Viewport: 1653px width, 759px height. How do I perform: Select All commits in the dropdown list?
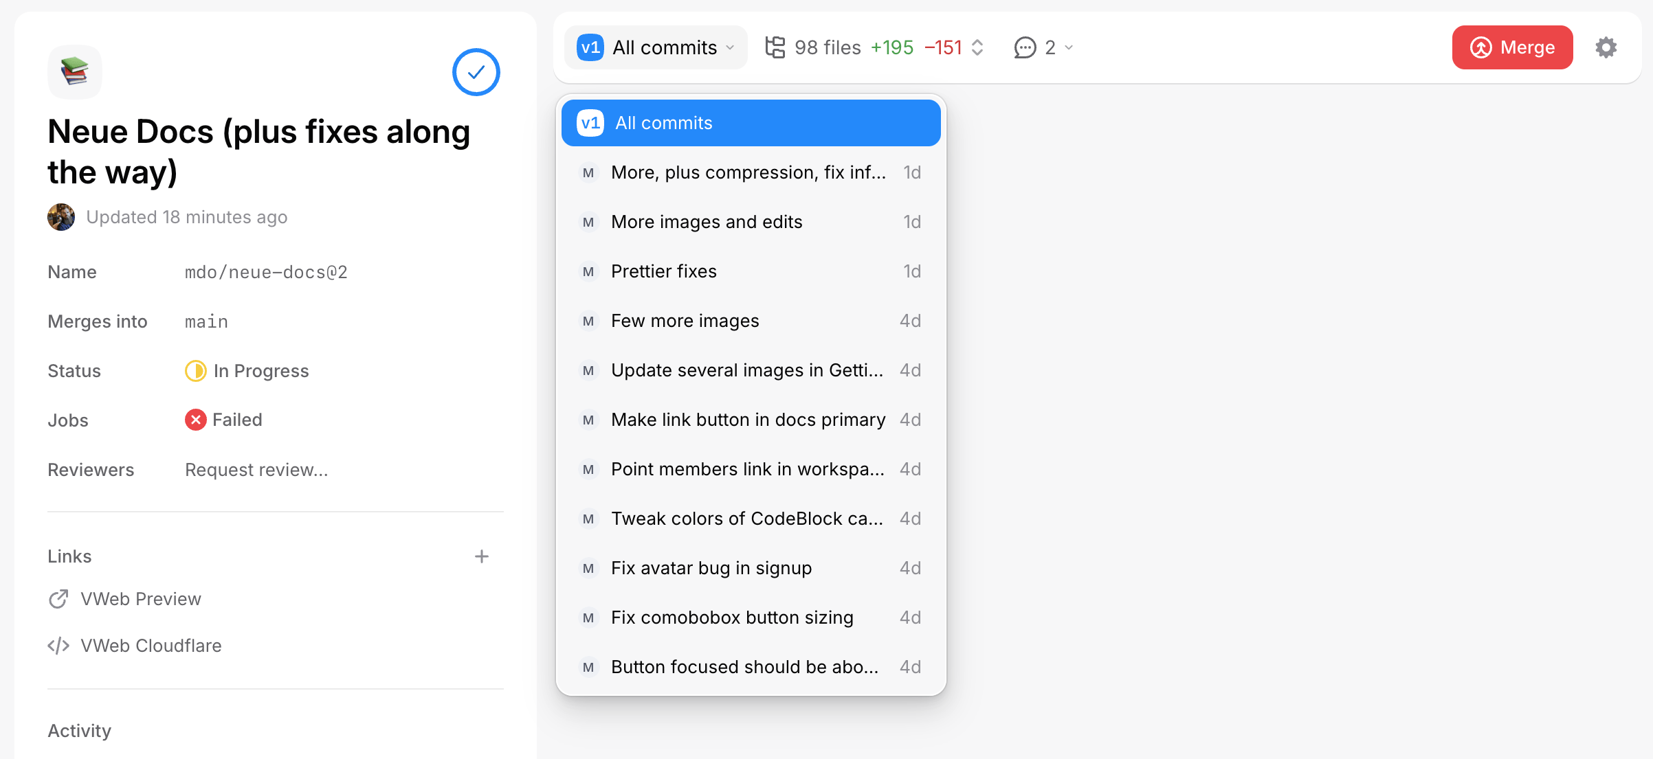(751, 123)
